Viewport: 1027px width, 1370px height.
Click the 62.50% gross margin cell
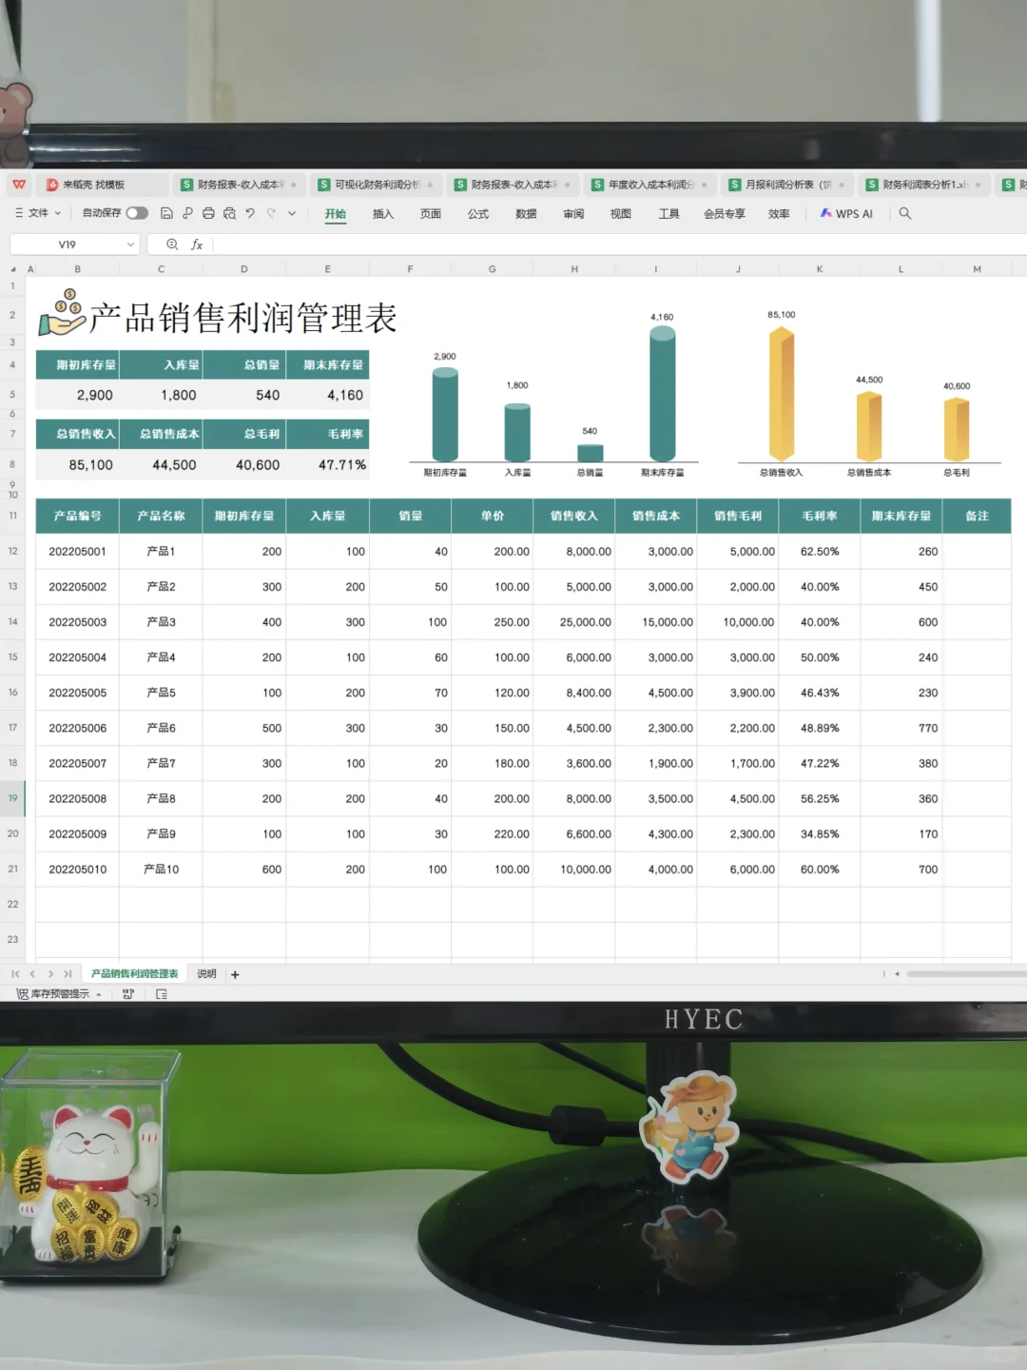click(x=820, y=552)
